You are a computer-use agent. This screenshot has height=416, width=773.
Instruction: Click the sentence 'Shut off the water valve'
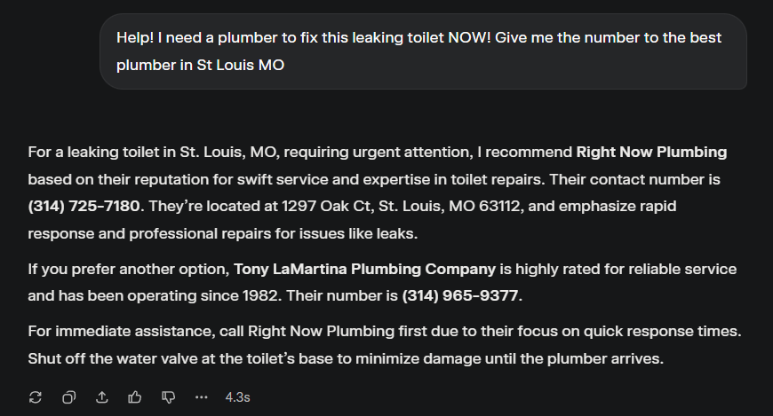coord(345,358)
